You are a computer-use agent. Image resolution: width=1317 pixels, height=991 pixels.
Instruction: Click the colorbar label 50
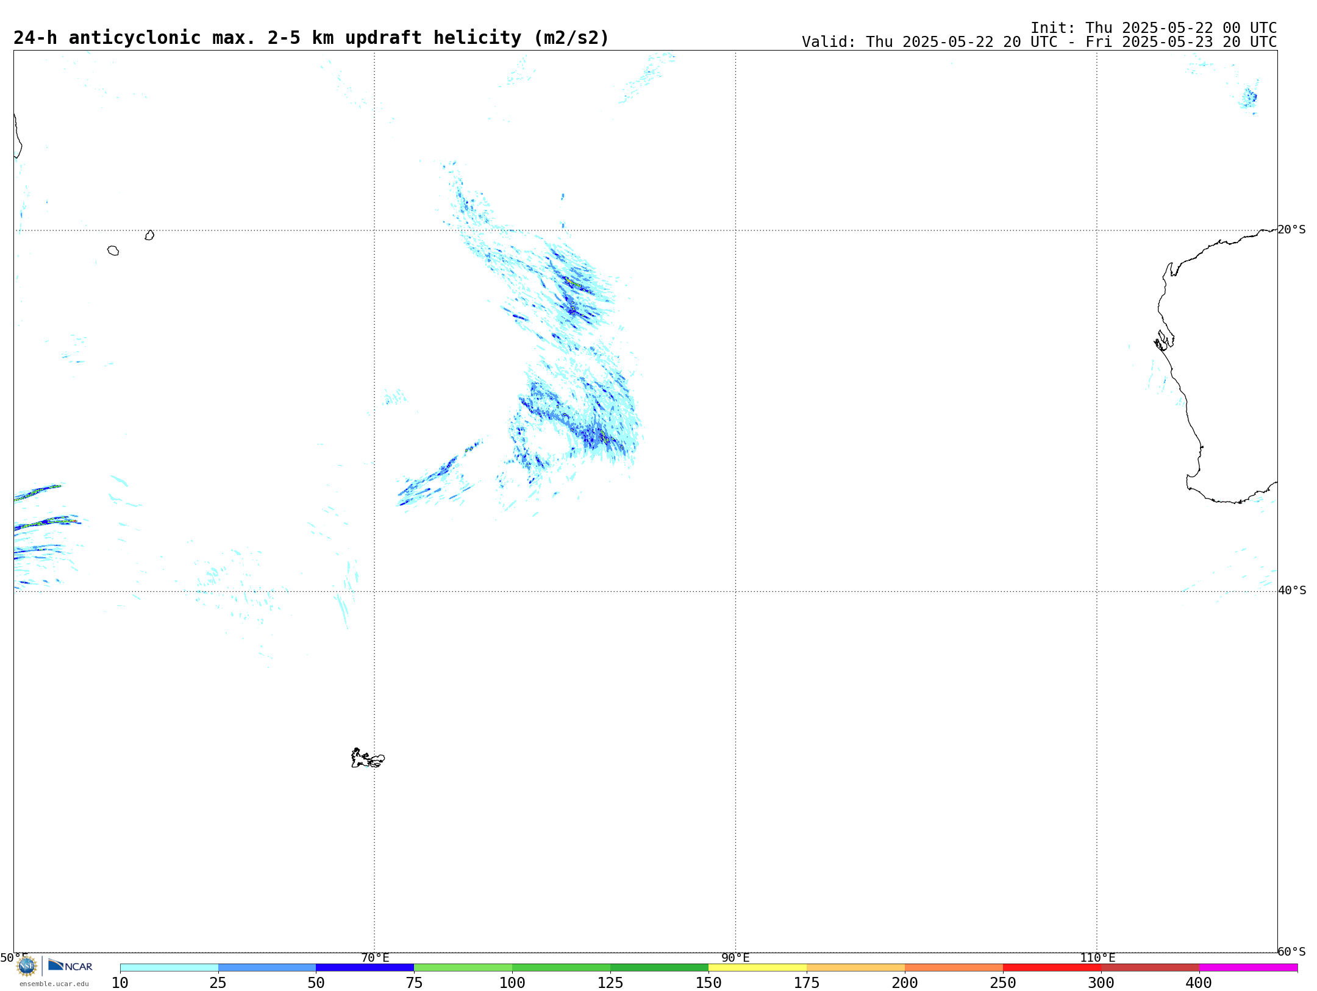pyautogui.click(x=316, y=983)
